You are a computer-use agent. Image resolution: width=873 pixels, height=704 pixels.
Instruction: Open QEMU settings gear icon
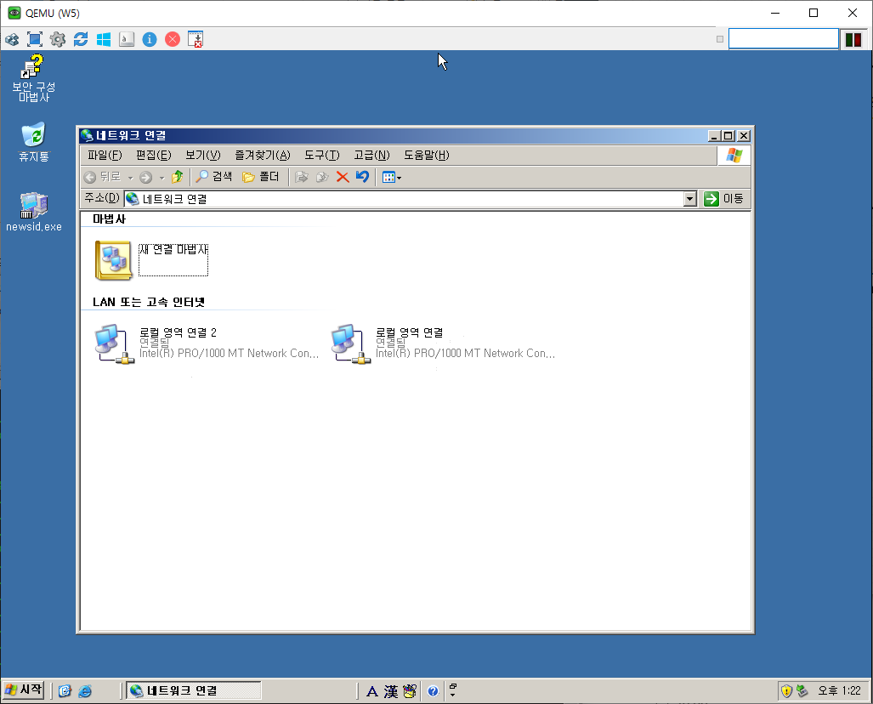tap(57, 40)
